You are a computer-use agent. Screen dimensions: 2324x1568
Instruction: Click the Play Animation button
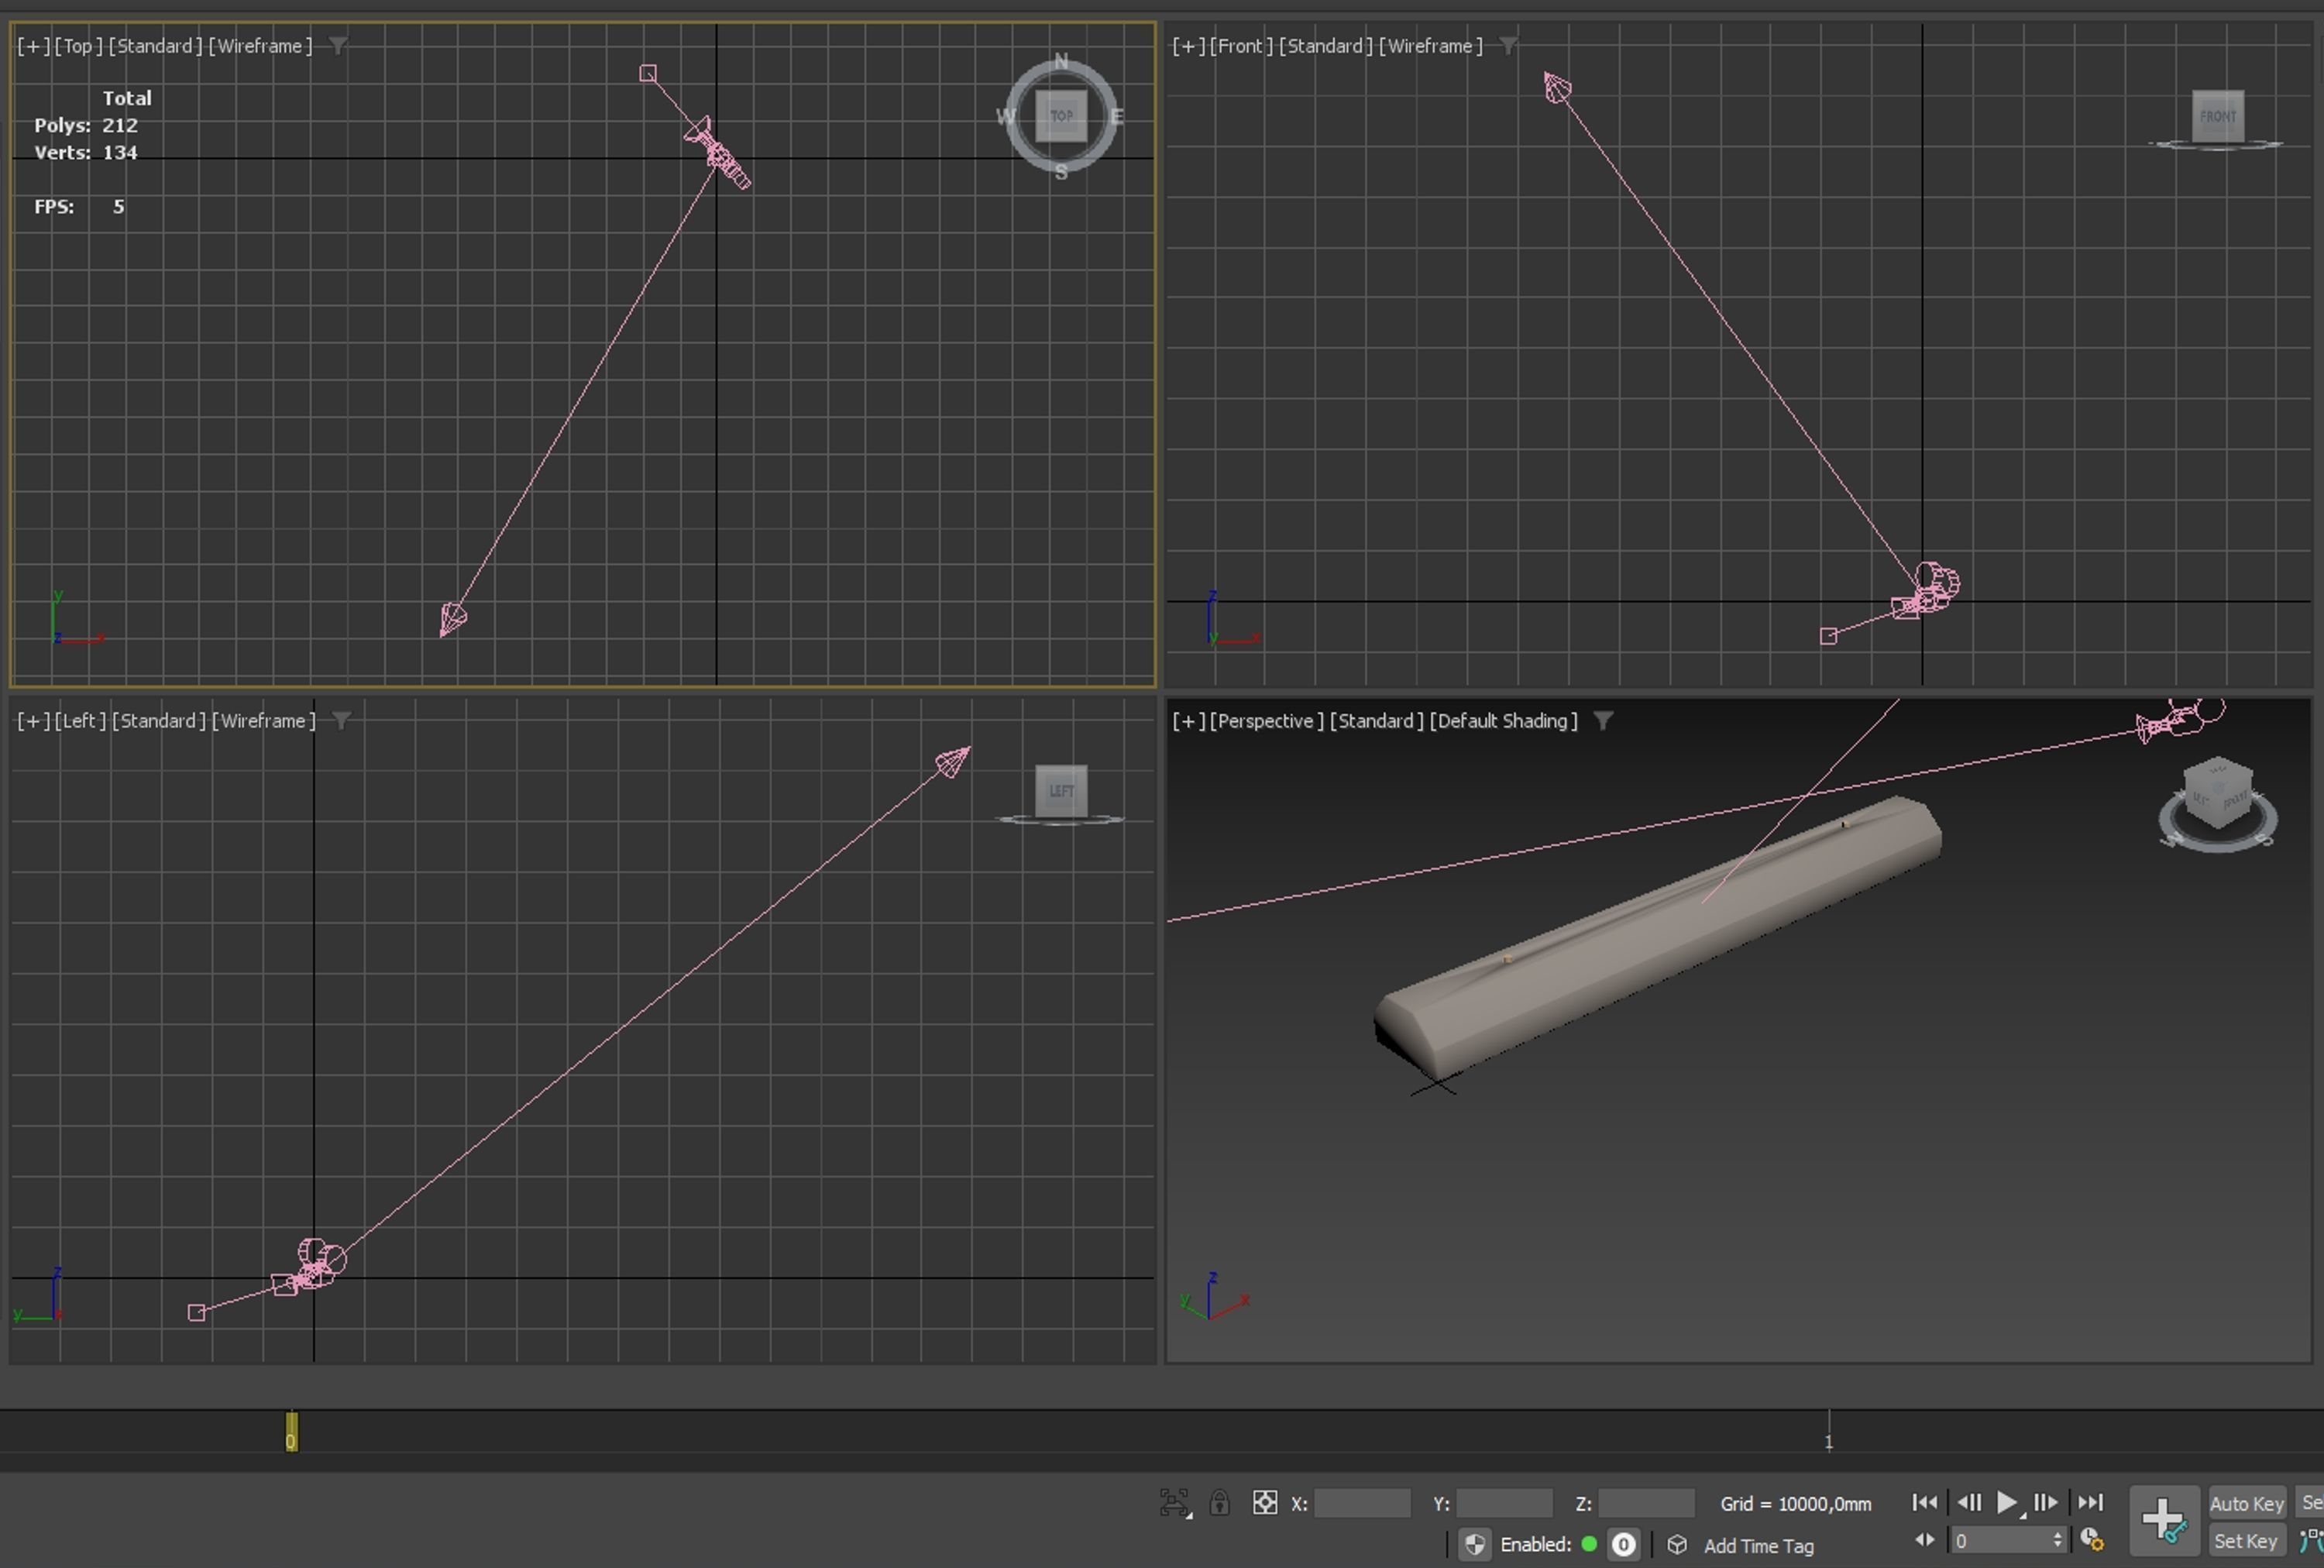pos(2006,1502)
